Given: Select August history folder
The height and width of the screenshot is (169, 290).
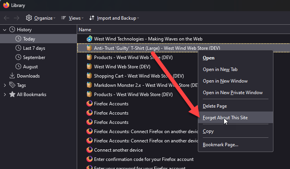Looking at the screenshot, I should point(39,66).
